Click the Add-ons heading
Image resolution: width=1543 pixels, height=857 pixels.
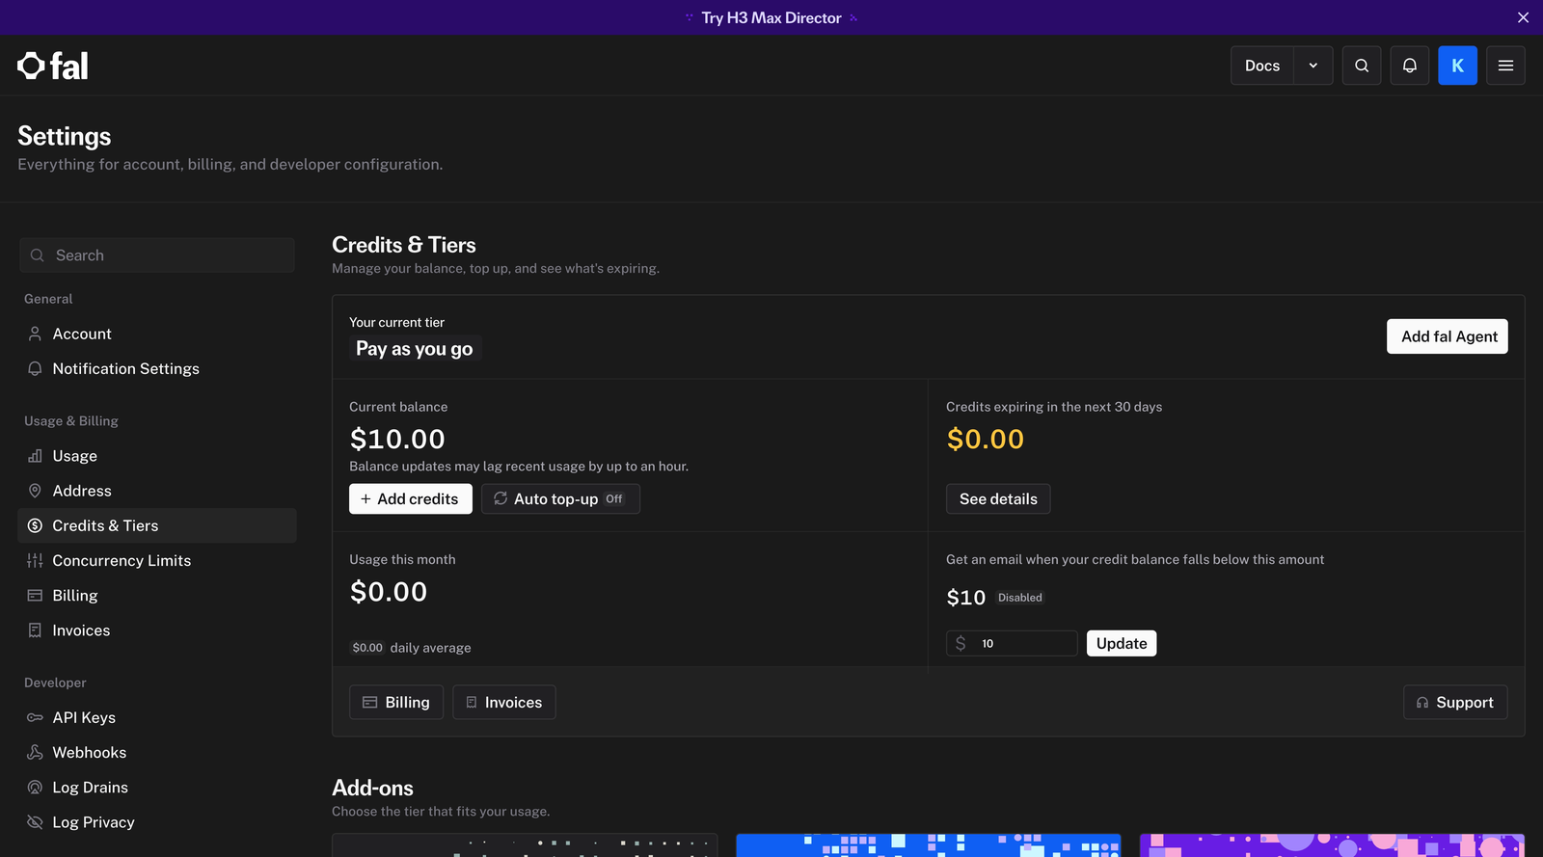tap(372, 788)
